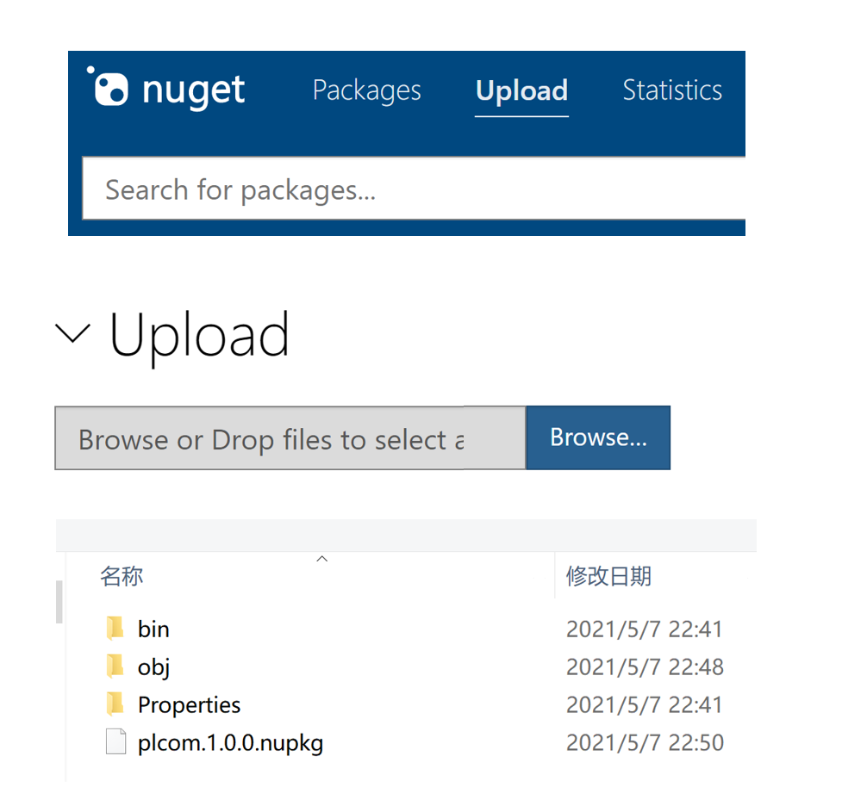The image size is (842, 812).
Task: Click the NuGet logo icon
Action: [x=108, y=88]
